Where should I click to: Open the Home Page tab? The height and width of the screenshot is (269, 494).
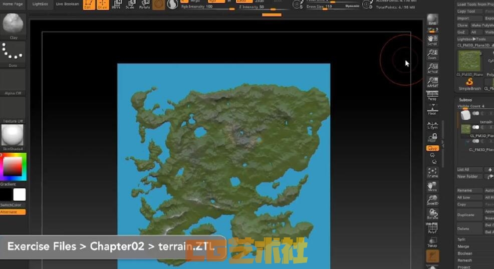click(13, 4)
